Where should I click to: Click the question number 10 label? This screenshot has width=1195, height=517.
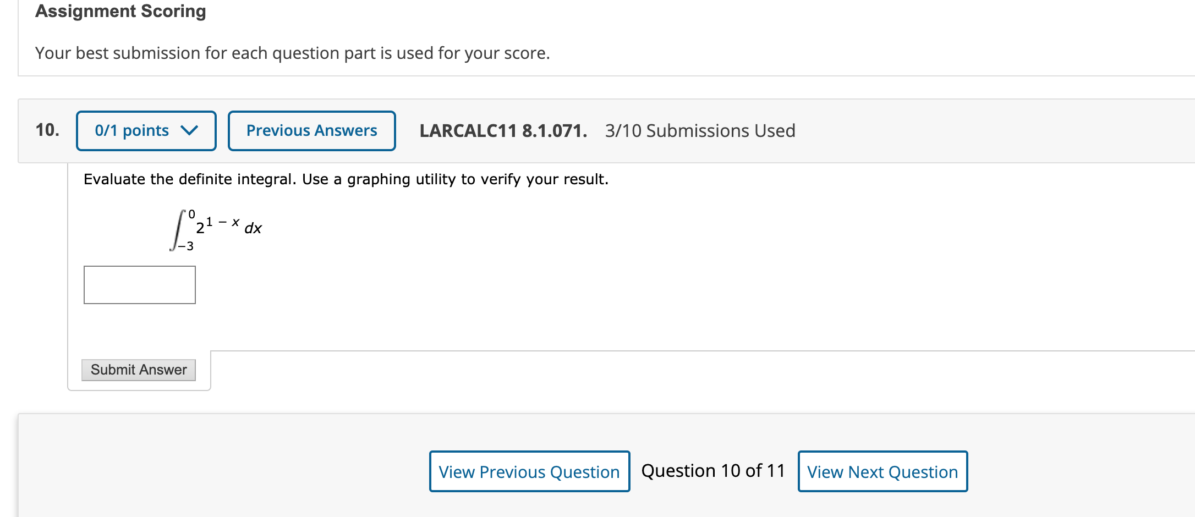click(47, 129)
